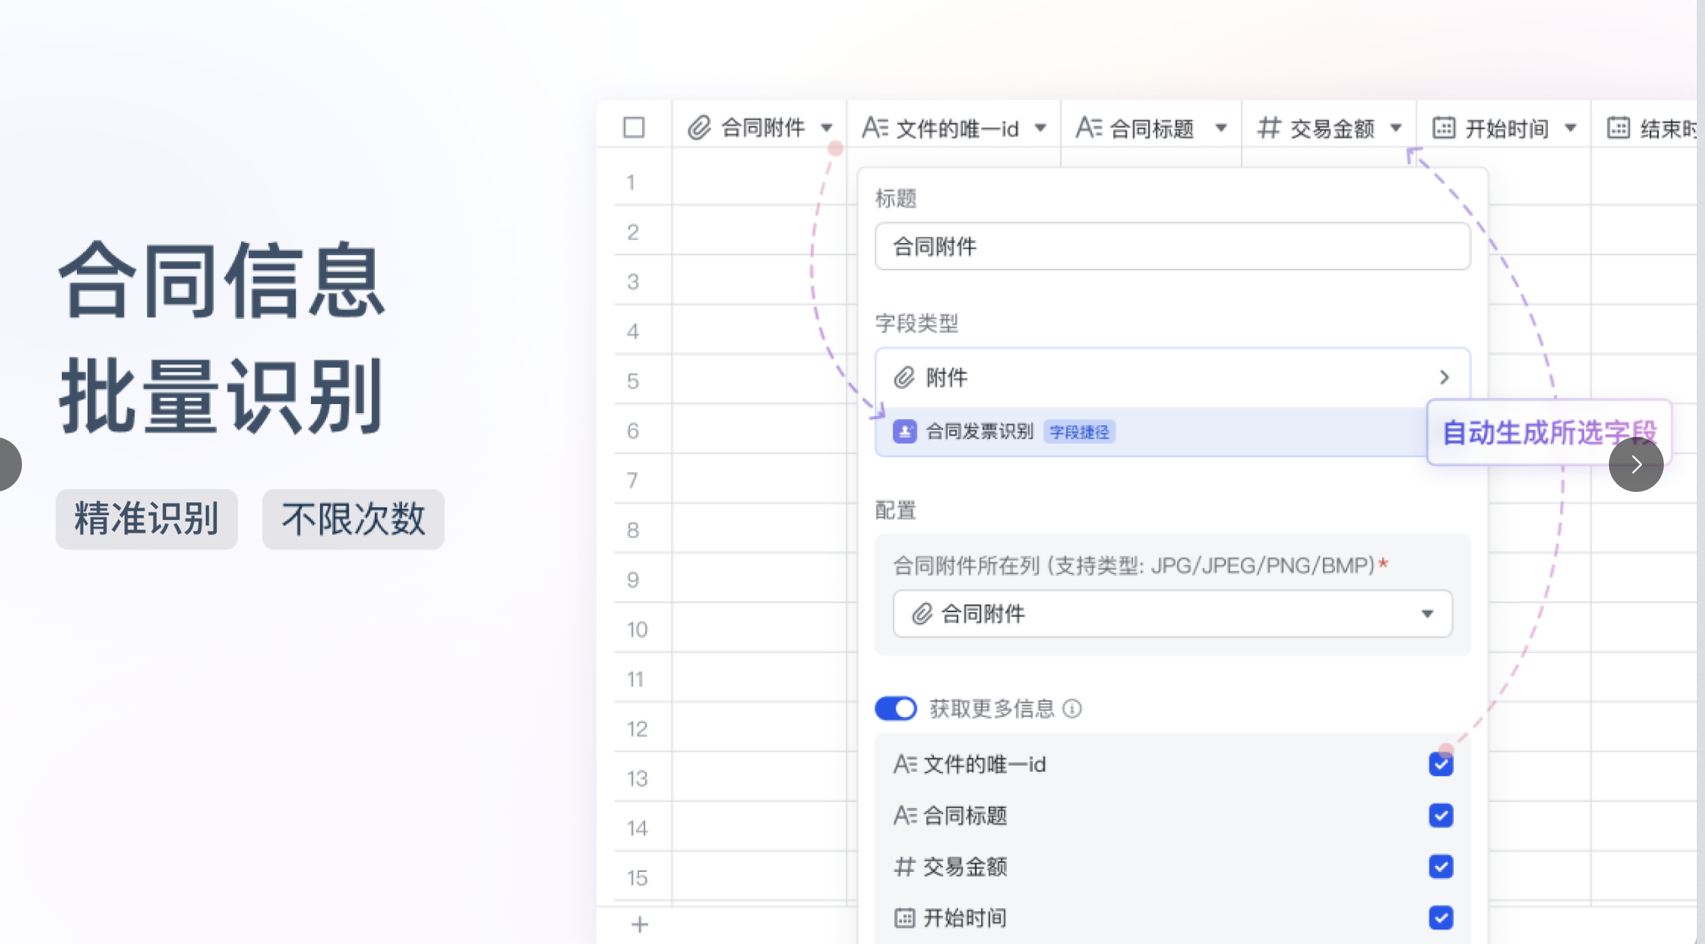This screenshot has width=1705, height=944.
Task: Click info icon next to 获取更多信息
Action: tap(1072, 709)
